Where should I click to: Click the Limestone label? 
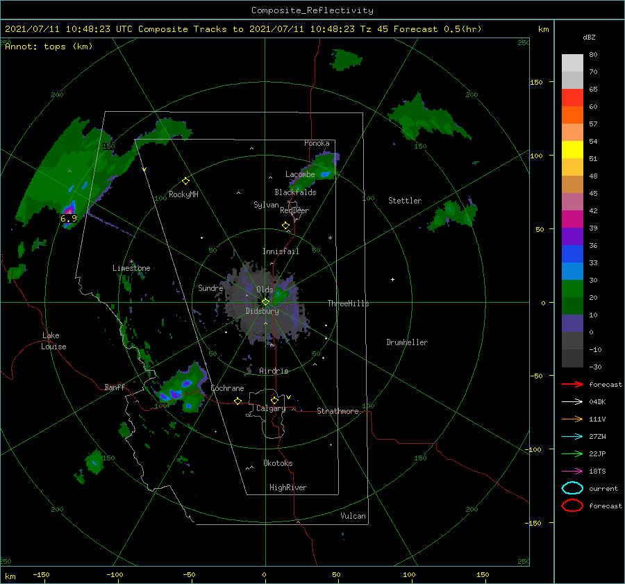(131, 268)
